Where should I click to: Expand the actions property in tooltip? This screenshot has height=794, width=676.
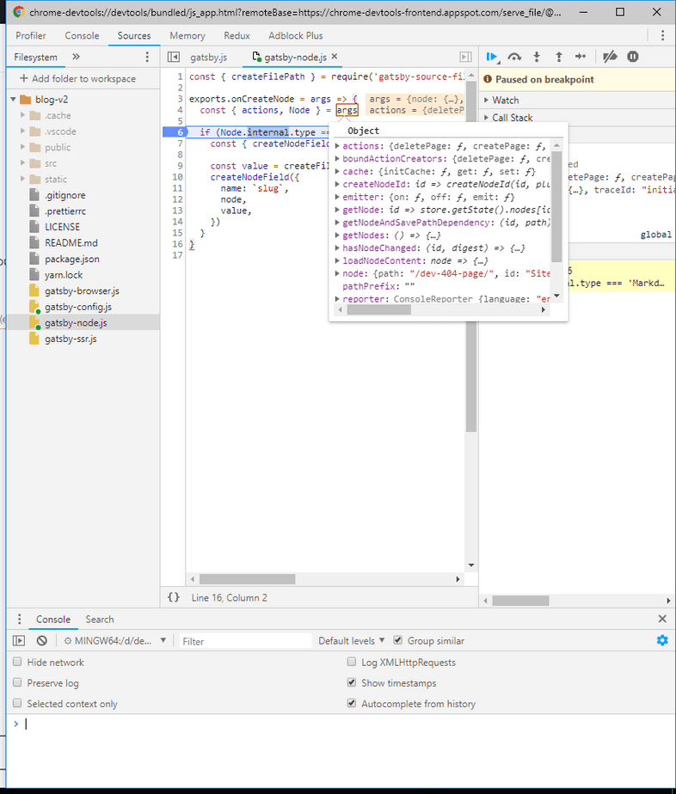[337, 147]
